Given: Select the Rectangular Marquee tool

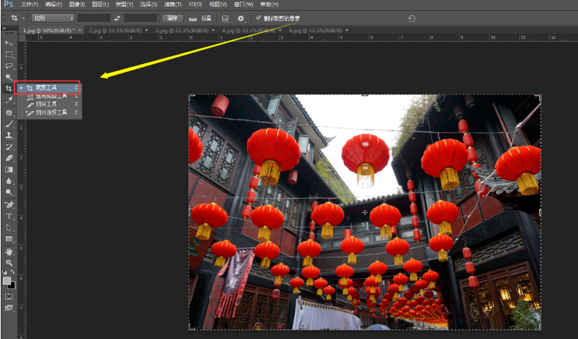Looking at the screenshot, I should pyautogui.click(x=9, y=54).
